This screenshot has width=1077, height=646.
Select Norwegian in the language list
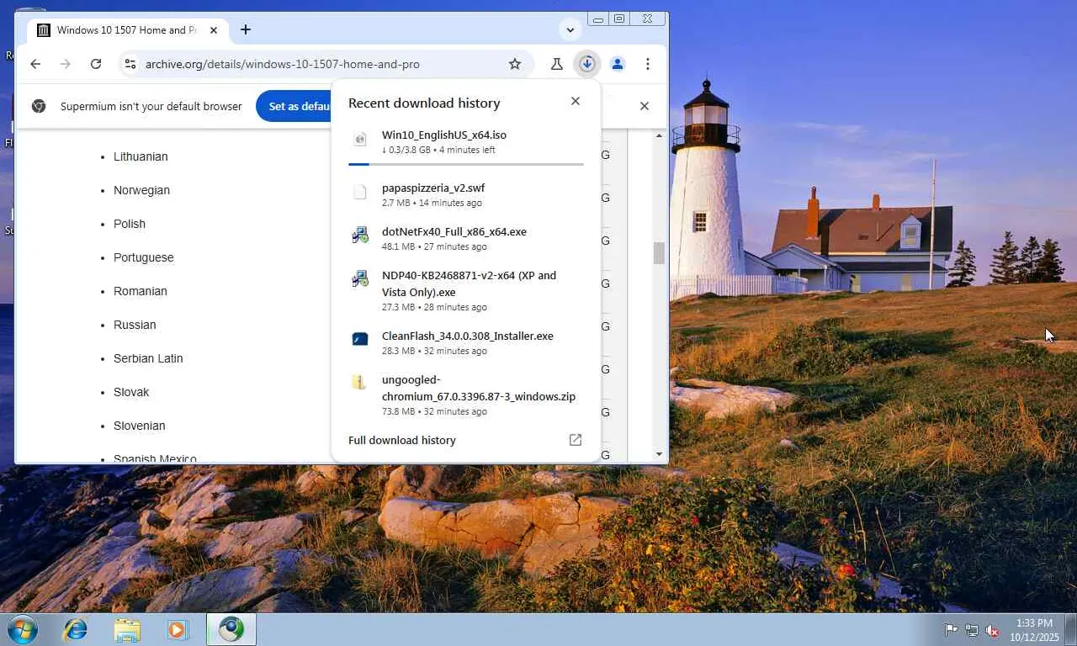141,190
